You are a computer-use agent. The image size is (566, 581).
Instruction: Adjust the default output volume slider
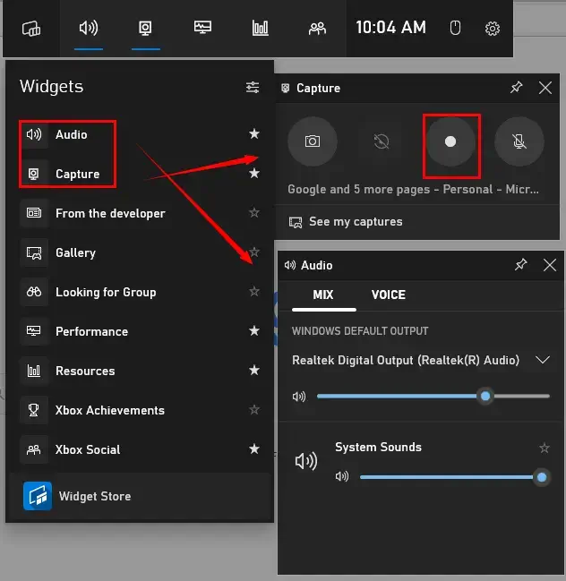click(x=433, y=396)
